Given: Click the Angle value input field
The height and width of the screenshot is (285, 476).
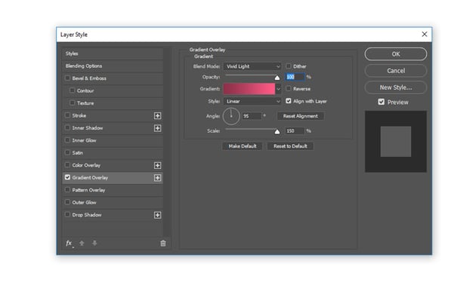Looking at the screenshot, I should pyautogui.click(x=252, y=116).
